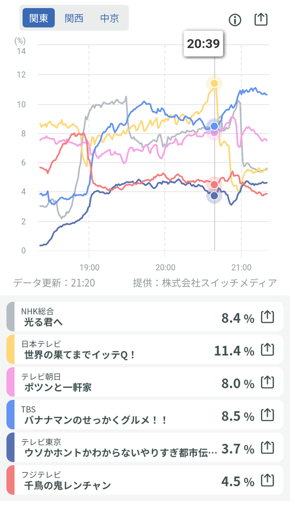
Task: Switch to the 関西 region tab
Action: (74, 18)
